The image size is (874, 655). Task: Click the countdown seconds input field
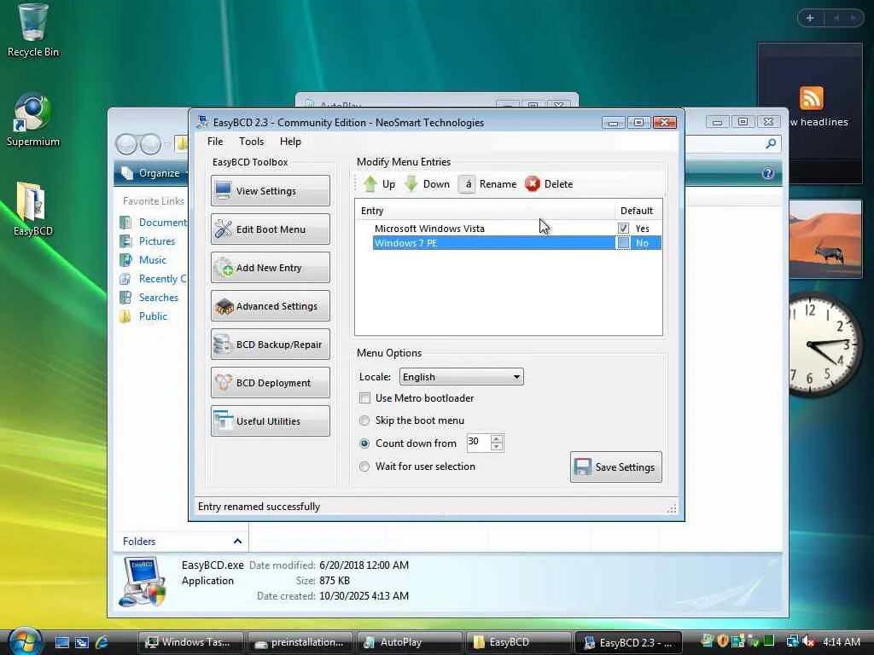pos(478,443)
